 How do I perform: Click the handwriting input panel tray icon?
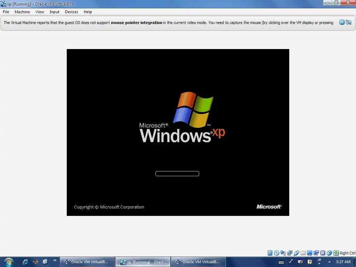300,262
